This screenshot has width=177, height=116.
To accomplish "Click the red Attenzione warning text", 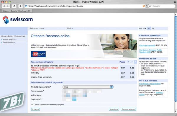I will click(x=75, y=69).
